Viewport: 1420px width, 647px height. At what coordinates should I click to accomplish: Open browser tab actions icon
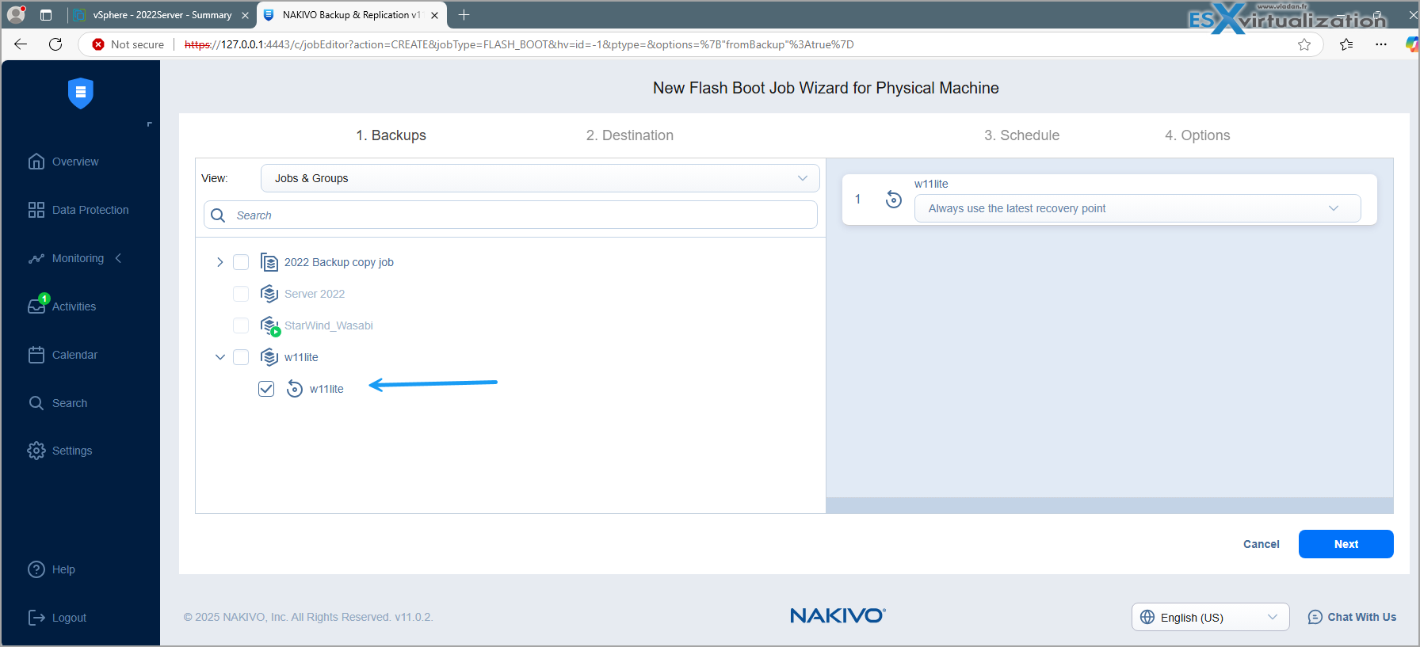[46, 15]
